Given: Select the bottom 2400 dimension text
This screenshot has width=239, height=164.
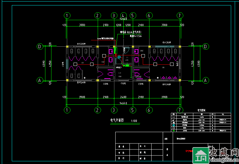Looking at the screenshot, I should pyautogui.click(x=123, y=97).
